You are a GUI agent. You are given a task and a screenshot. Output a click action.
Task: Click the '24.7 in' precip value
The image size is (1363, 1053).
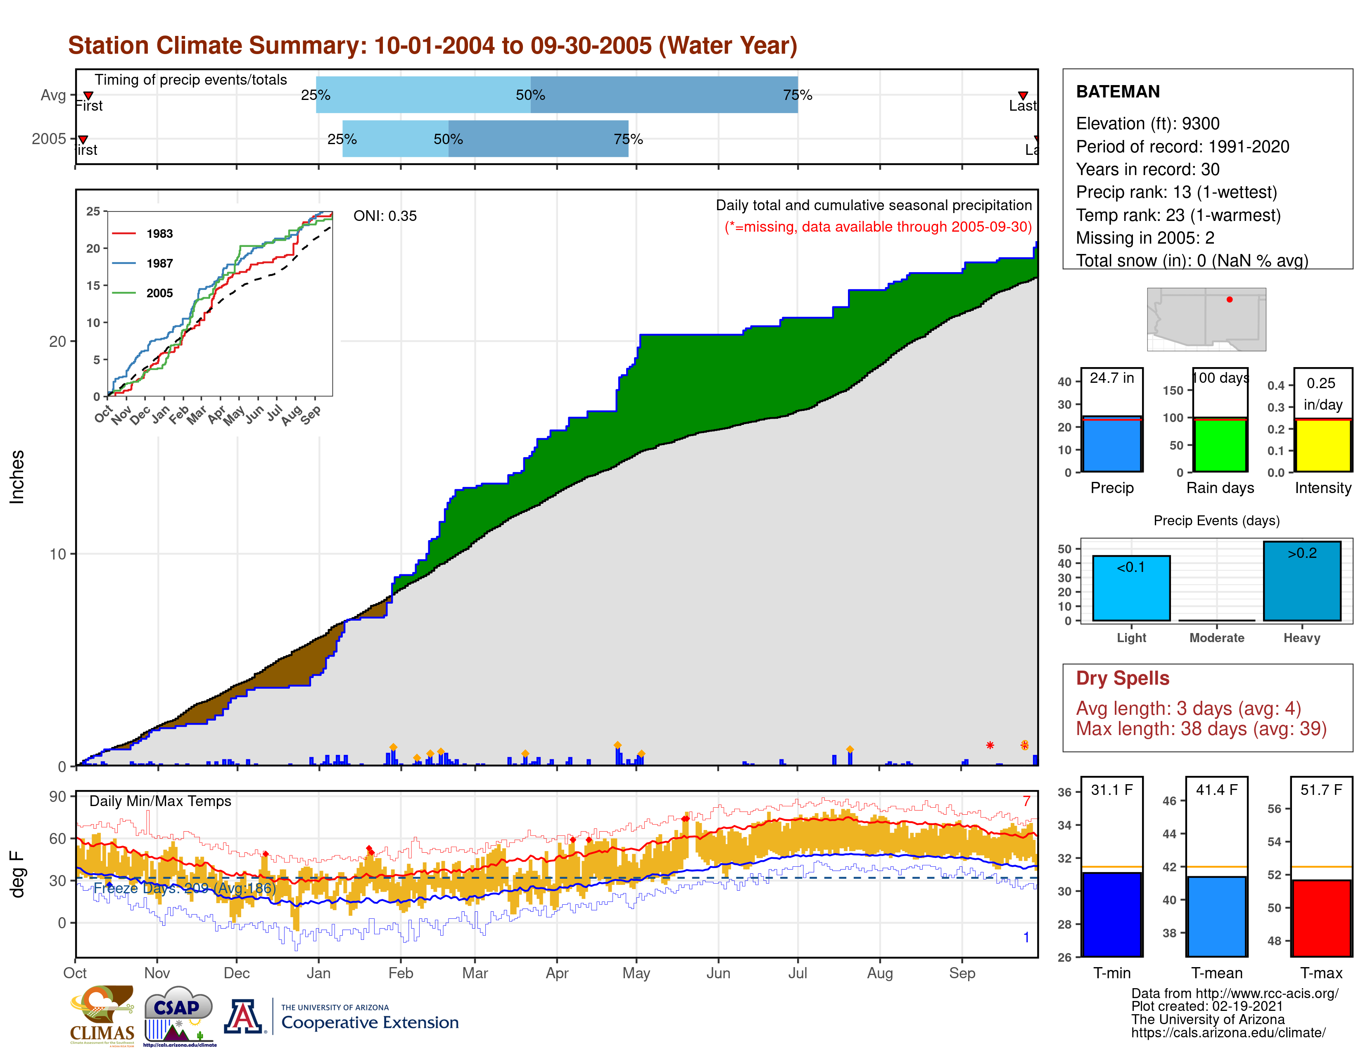(1112, 378)
